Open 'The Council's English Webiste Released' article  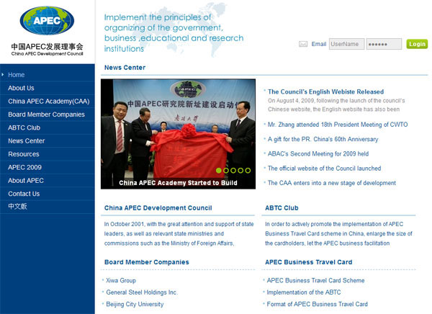pos(325,91)
